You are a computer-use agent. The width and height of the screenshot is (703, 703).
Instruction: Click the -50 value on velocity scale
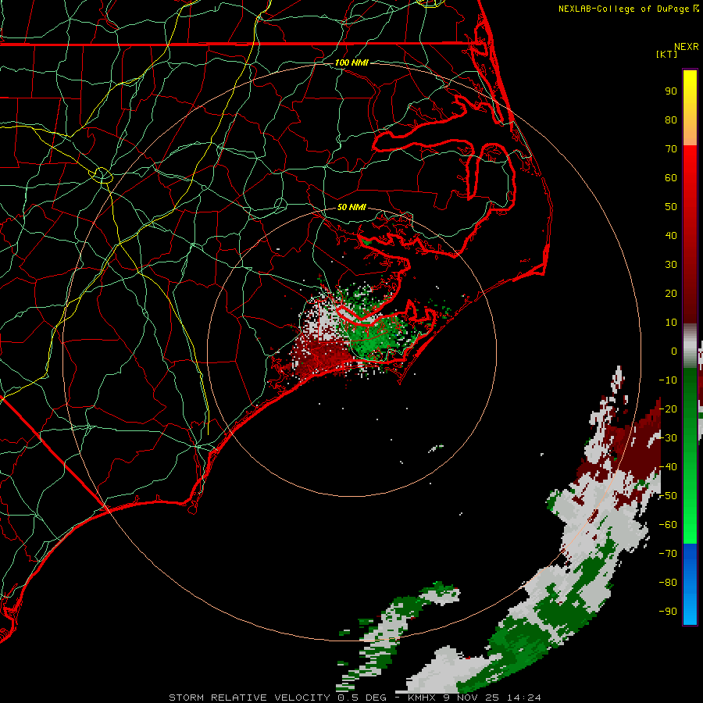[668, 496]
